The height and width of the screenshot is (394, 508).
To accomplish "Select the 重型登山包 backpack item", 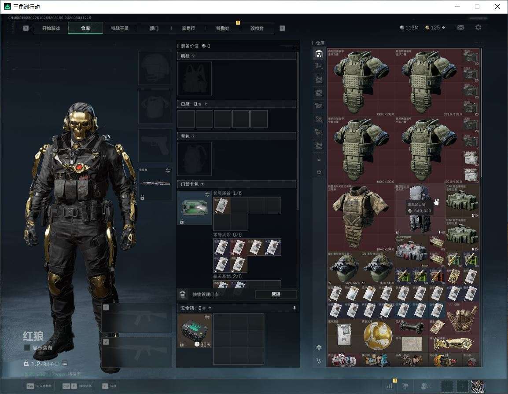I will pos(420,209).
